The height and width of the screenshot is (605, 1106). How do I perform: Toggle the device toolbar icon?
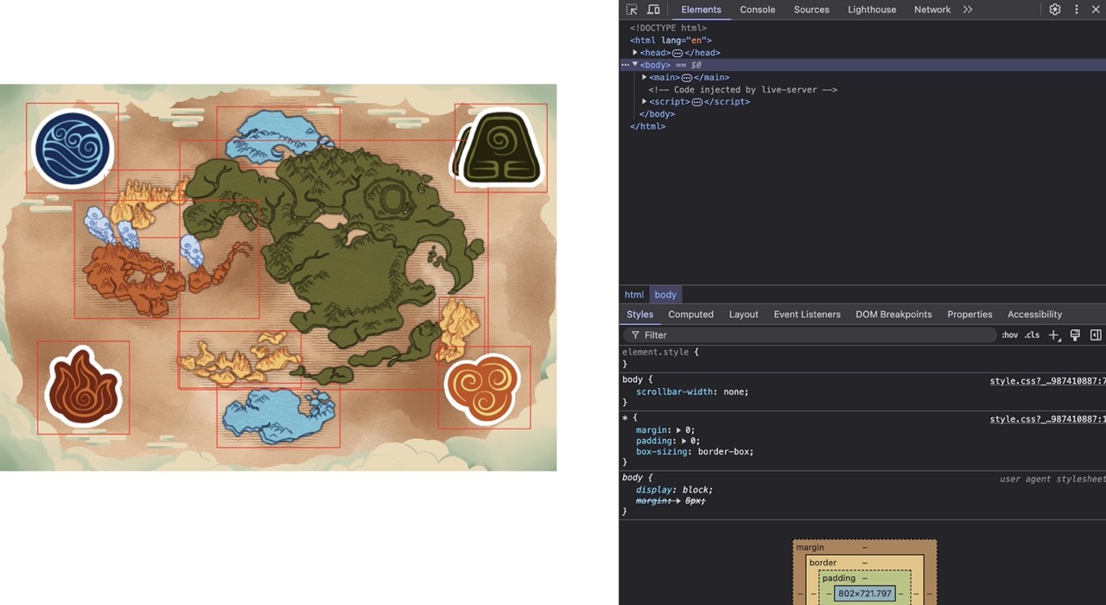click(653, 10)
